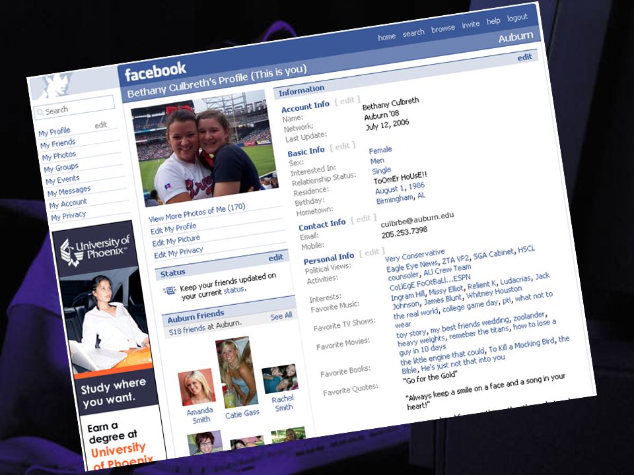Open My Messages in the sidebar
This screenshot has width=634, height=475.
tap(69, 191)
